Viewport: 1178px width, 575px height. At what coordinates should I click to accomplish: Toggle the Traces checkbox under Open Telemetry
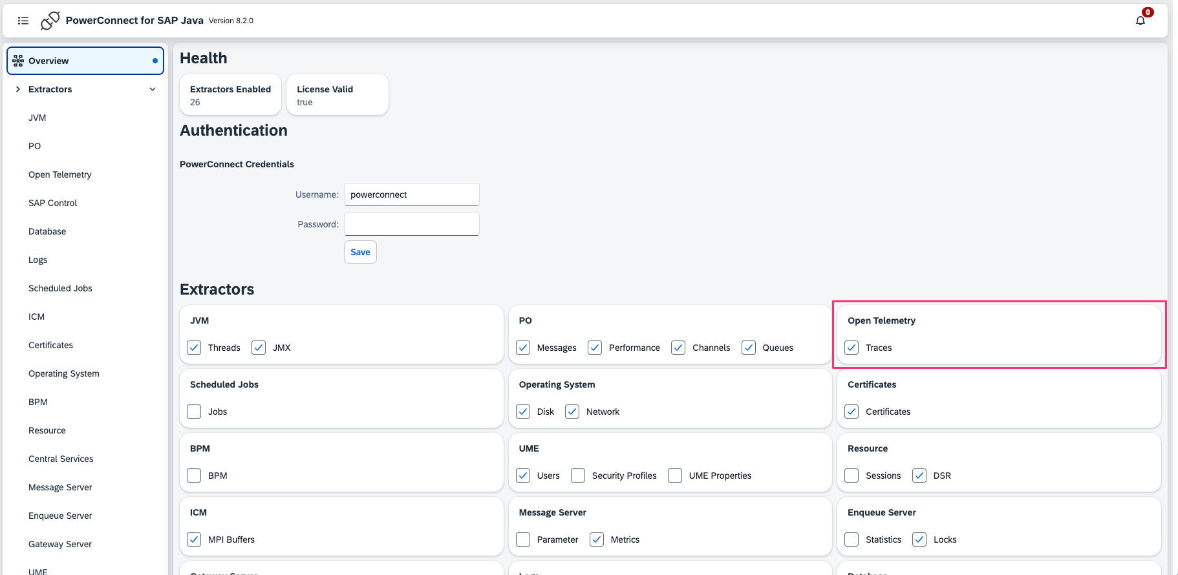[851, 348]
